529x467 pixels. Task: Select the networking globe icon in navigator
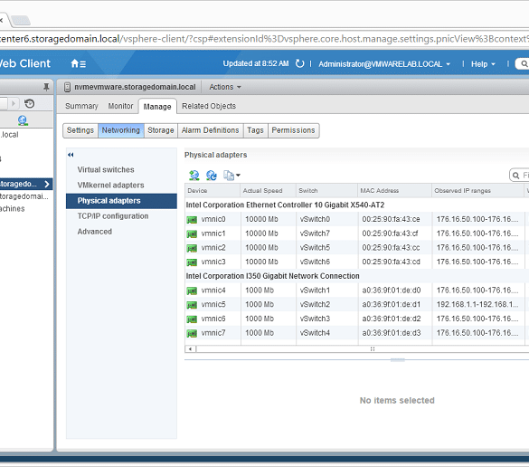23,120
